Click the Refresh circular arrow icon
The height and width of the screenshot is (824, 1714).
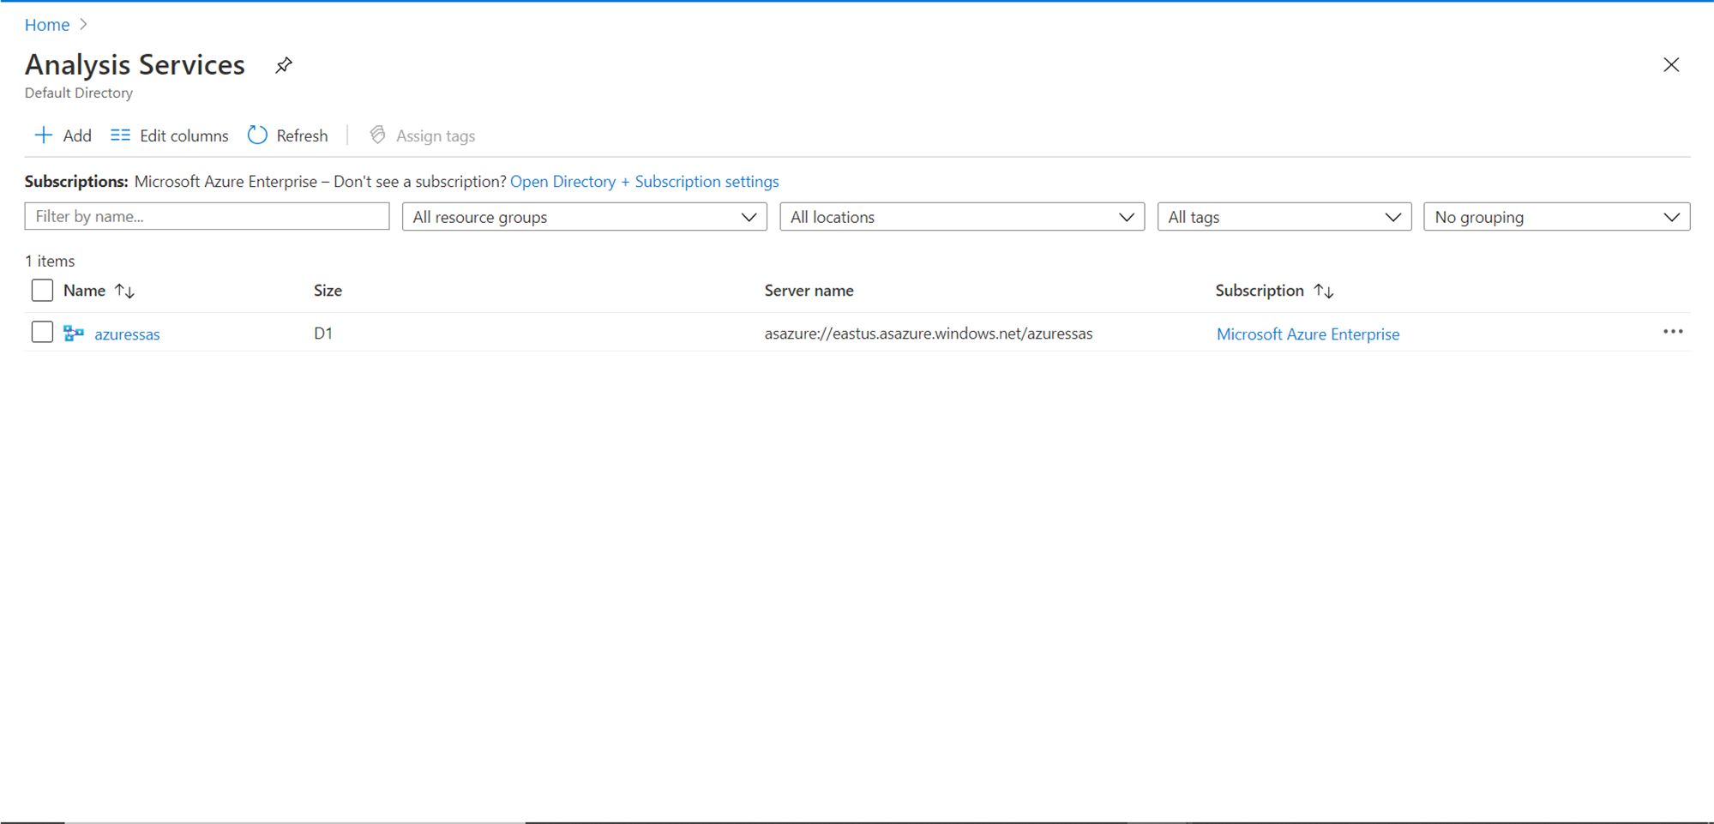point(257,135)
